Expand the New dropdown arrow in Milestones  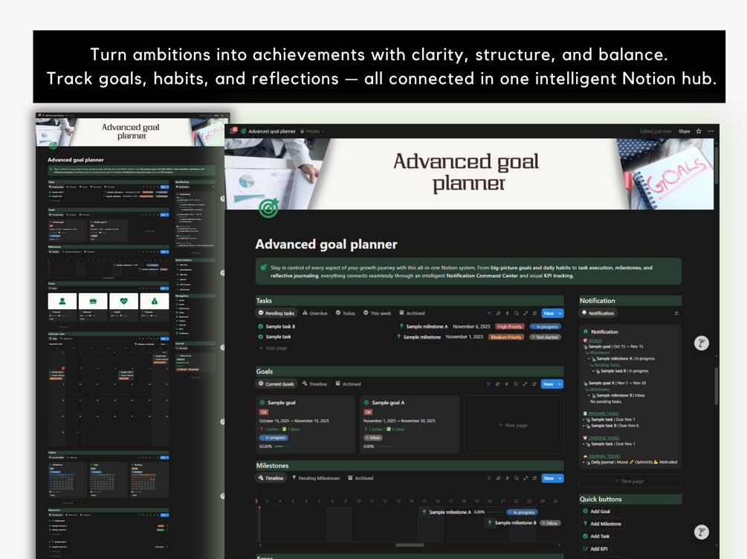click(560, 478)
